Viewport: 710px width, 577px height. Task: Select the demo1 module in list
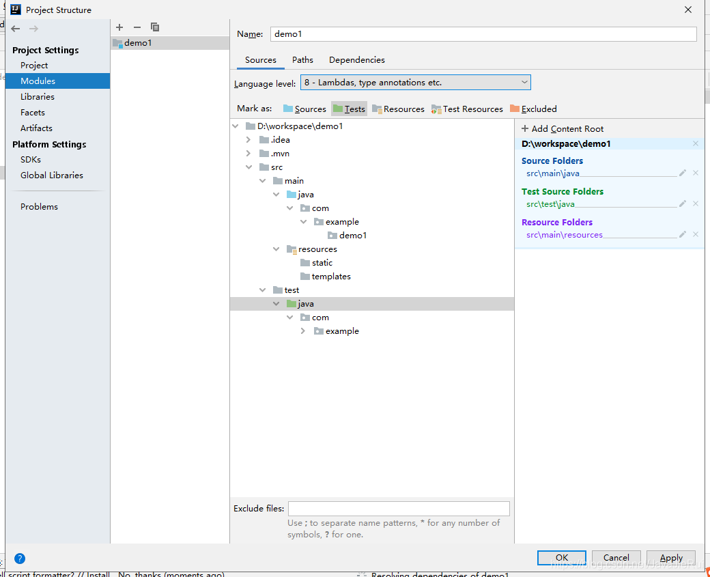(x=170, y=43)
